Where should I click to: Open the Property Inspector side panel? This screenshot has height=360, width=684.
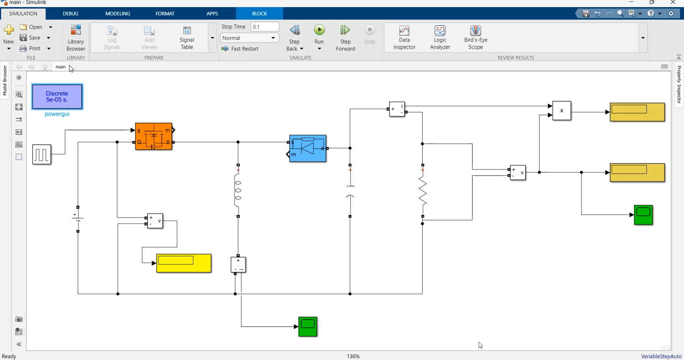[679, 84]
